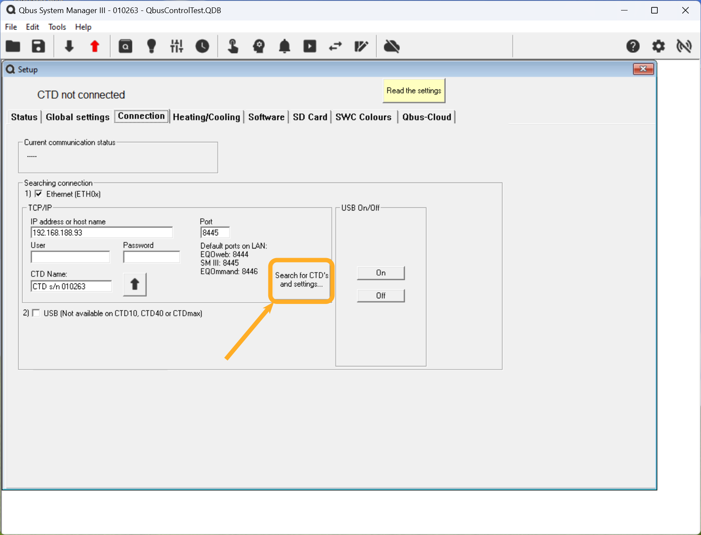701x535 pixels.
Task: Click the Read the settings button
Action: click(x=414, y=90)
